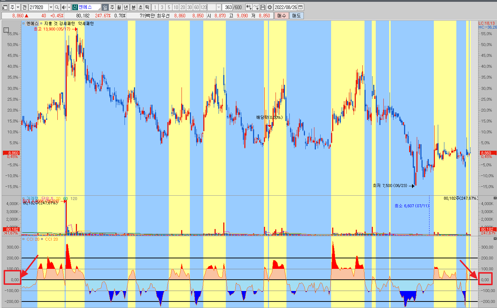Click the indicator-add icon after 363/600
This screenshot has width=497, height=308.
tap(249, 7)
